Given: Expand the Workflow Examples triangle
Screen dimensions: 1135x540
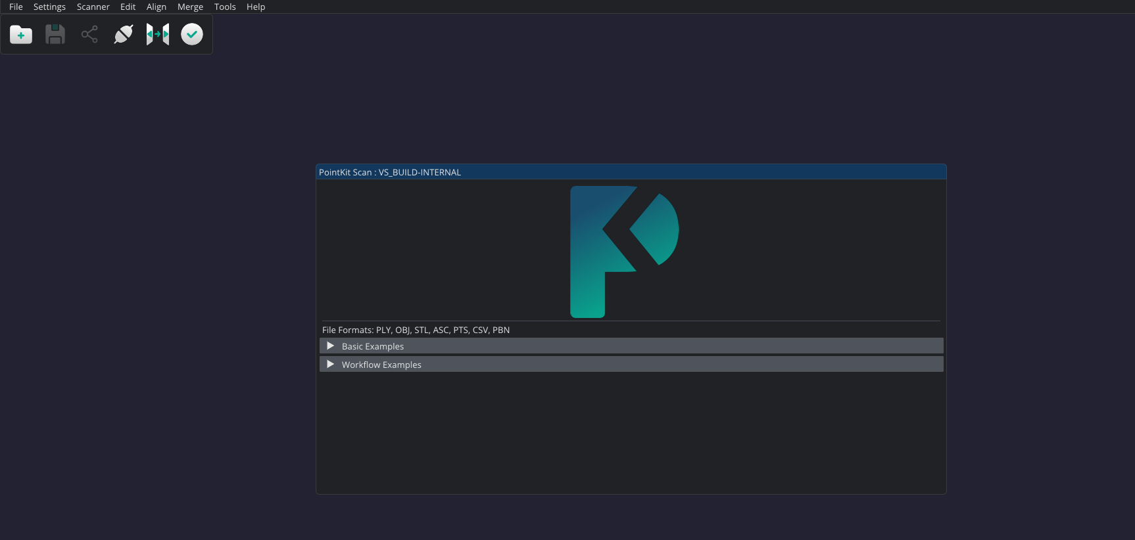Looking at the screenshot, I should [330, 364].
